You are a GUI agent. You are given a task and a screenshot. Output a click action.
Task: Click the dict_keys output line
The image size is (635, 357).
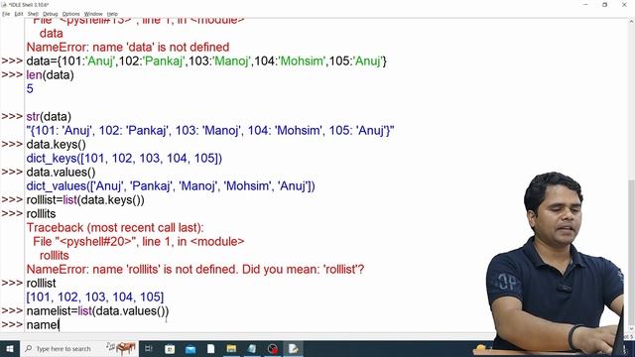coord(124,159)
